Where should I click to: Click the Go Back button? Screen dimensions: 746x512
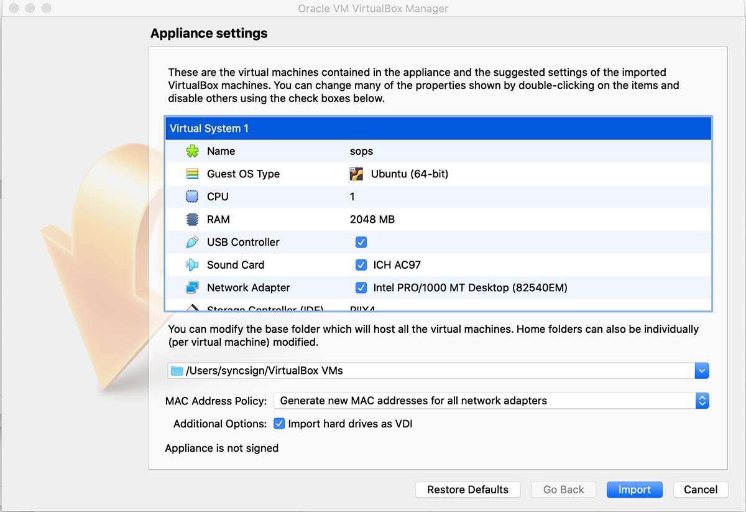coord(564,490)
